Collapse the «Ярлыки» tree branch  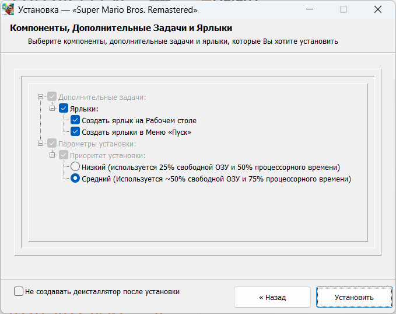pos(52,109)
